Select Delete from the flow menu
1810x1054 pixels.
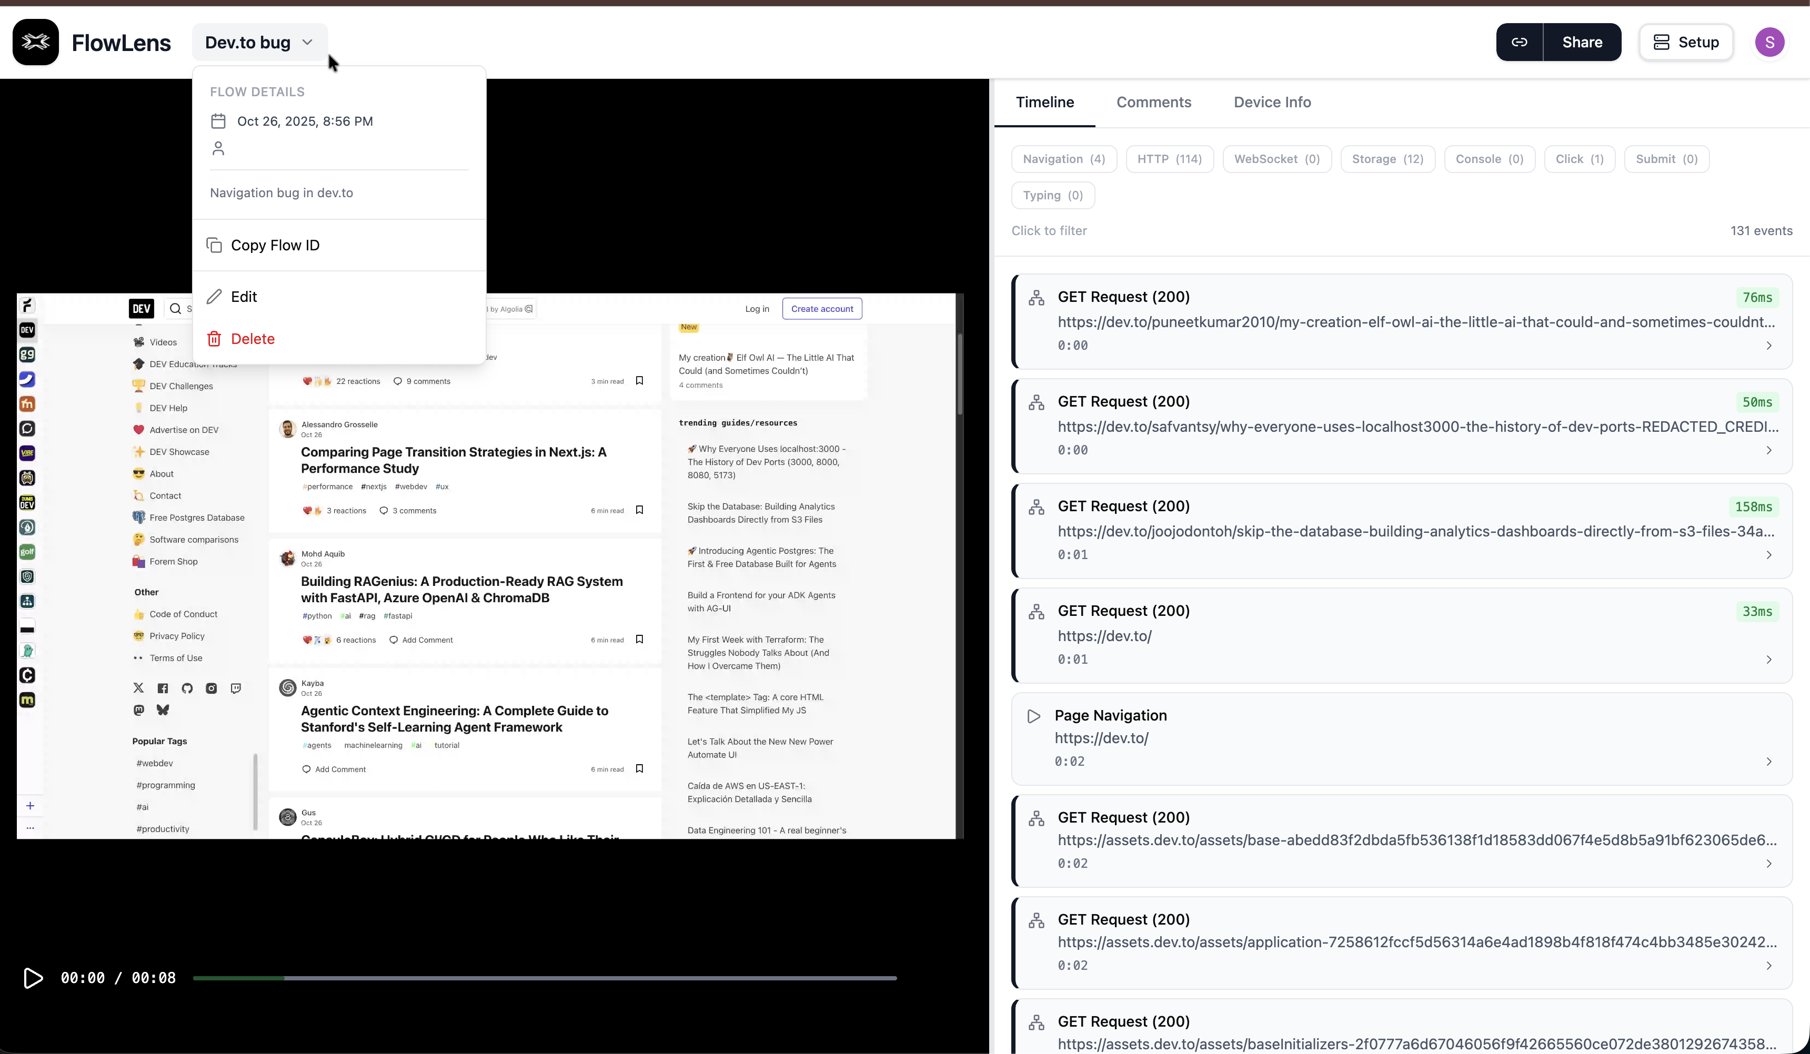(252, 338)
